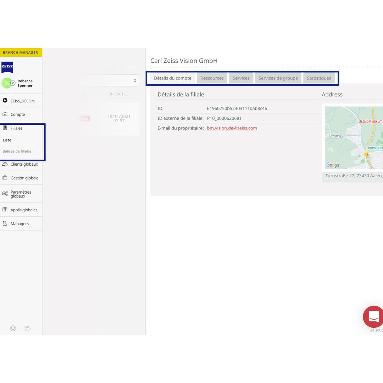This screenshot has width=383, height=383.
Task: Open help lifebuoy icon at bottom
Action: click(x=13, y=328)
